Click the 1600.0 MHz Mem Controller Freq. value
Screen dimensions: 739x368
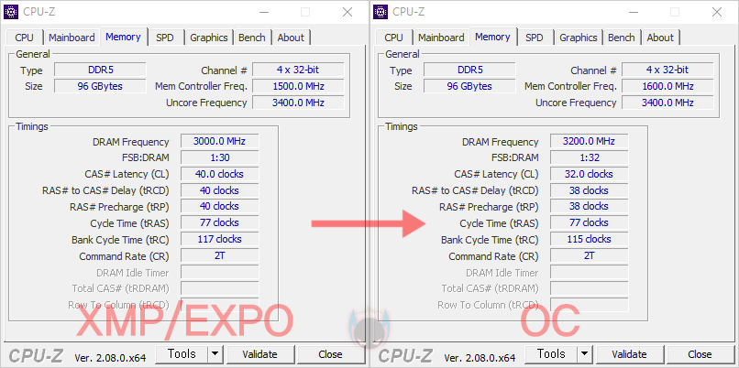pos(667,87)
